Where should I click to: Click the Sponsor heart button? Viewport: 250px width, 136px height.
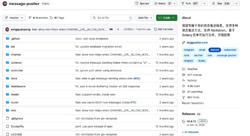[142, 3]
